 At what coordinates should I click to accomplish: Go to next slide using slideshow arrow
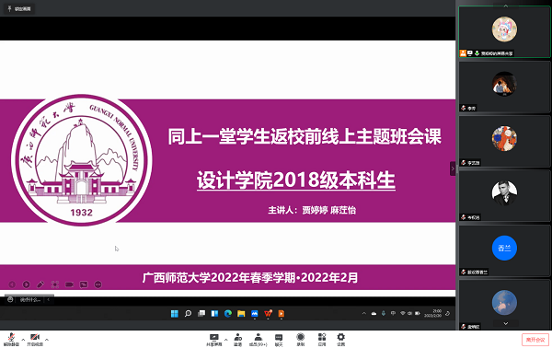point(26,284)
